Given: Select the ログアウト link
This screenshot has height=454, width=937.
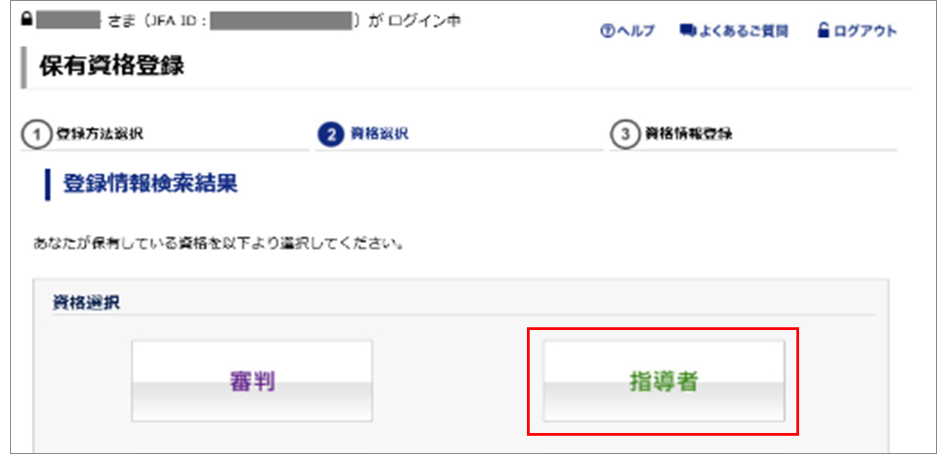Looking at the screenshot, I should (x=866, y=31).
